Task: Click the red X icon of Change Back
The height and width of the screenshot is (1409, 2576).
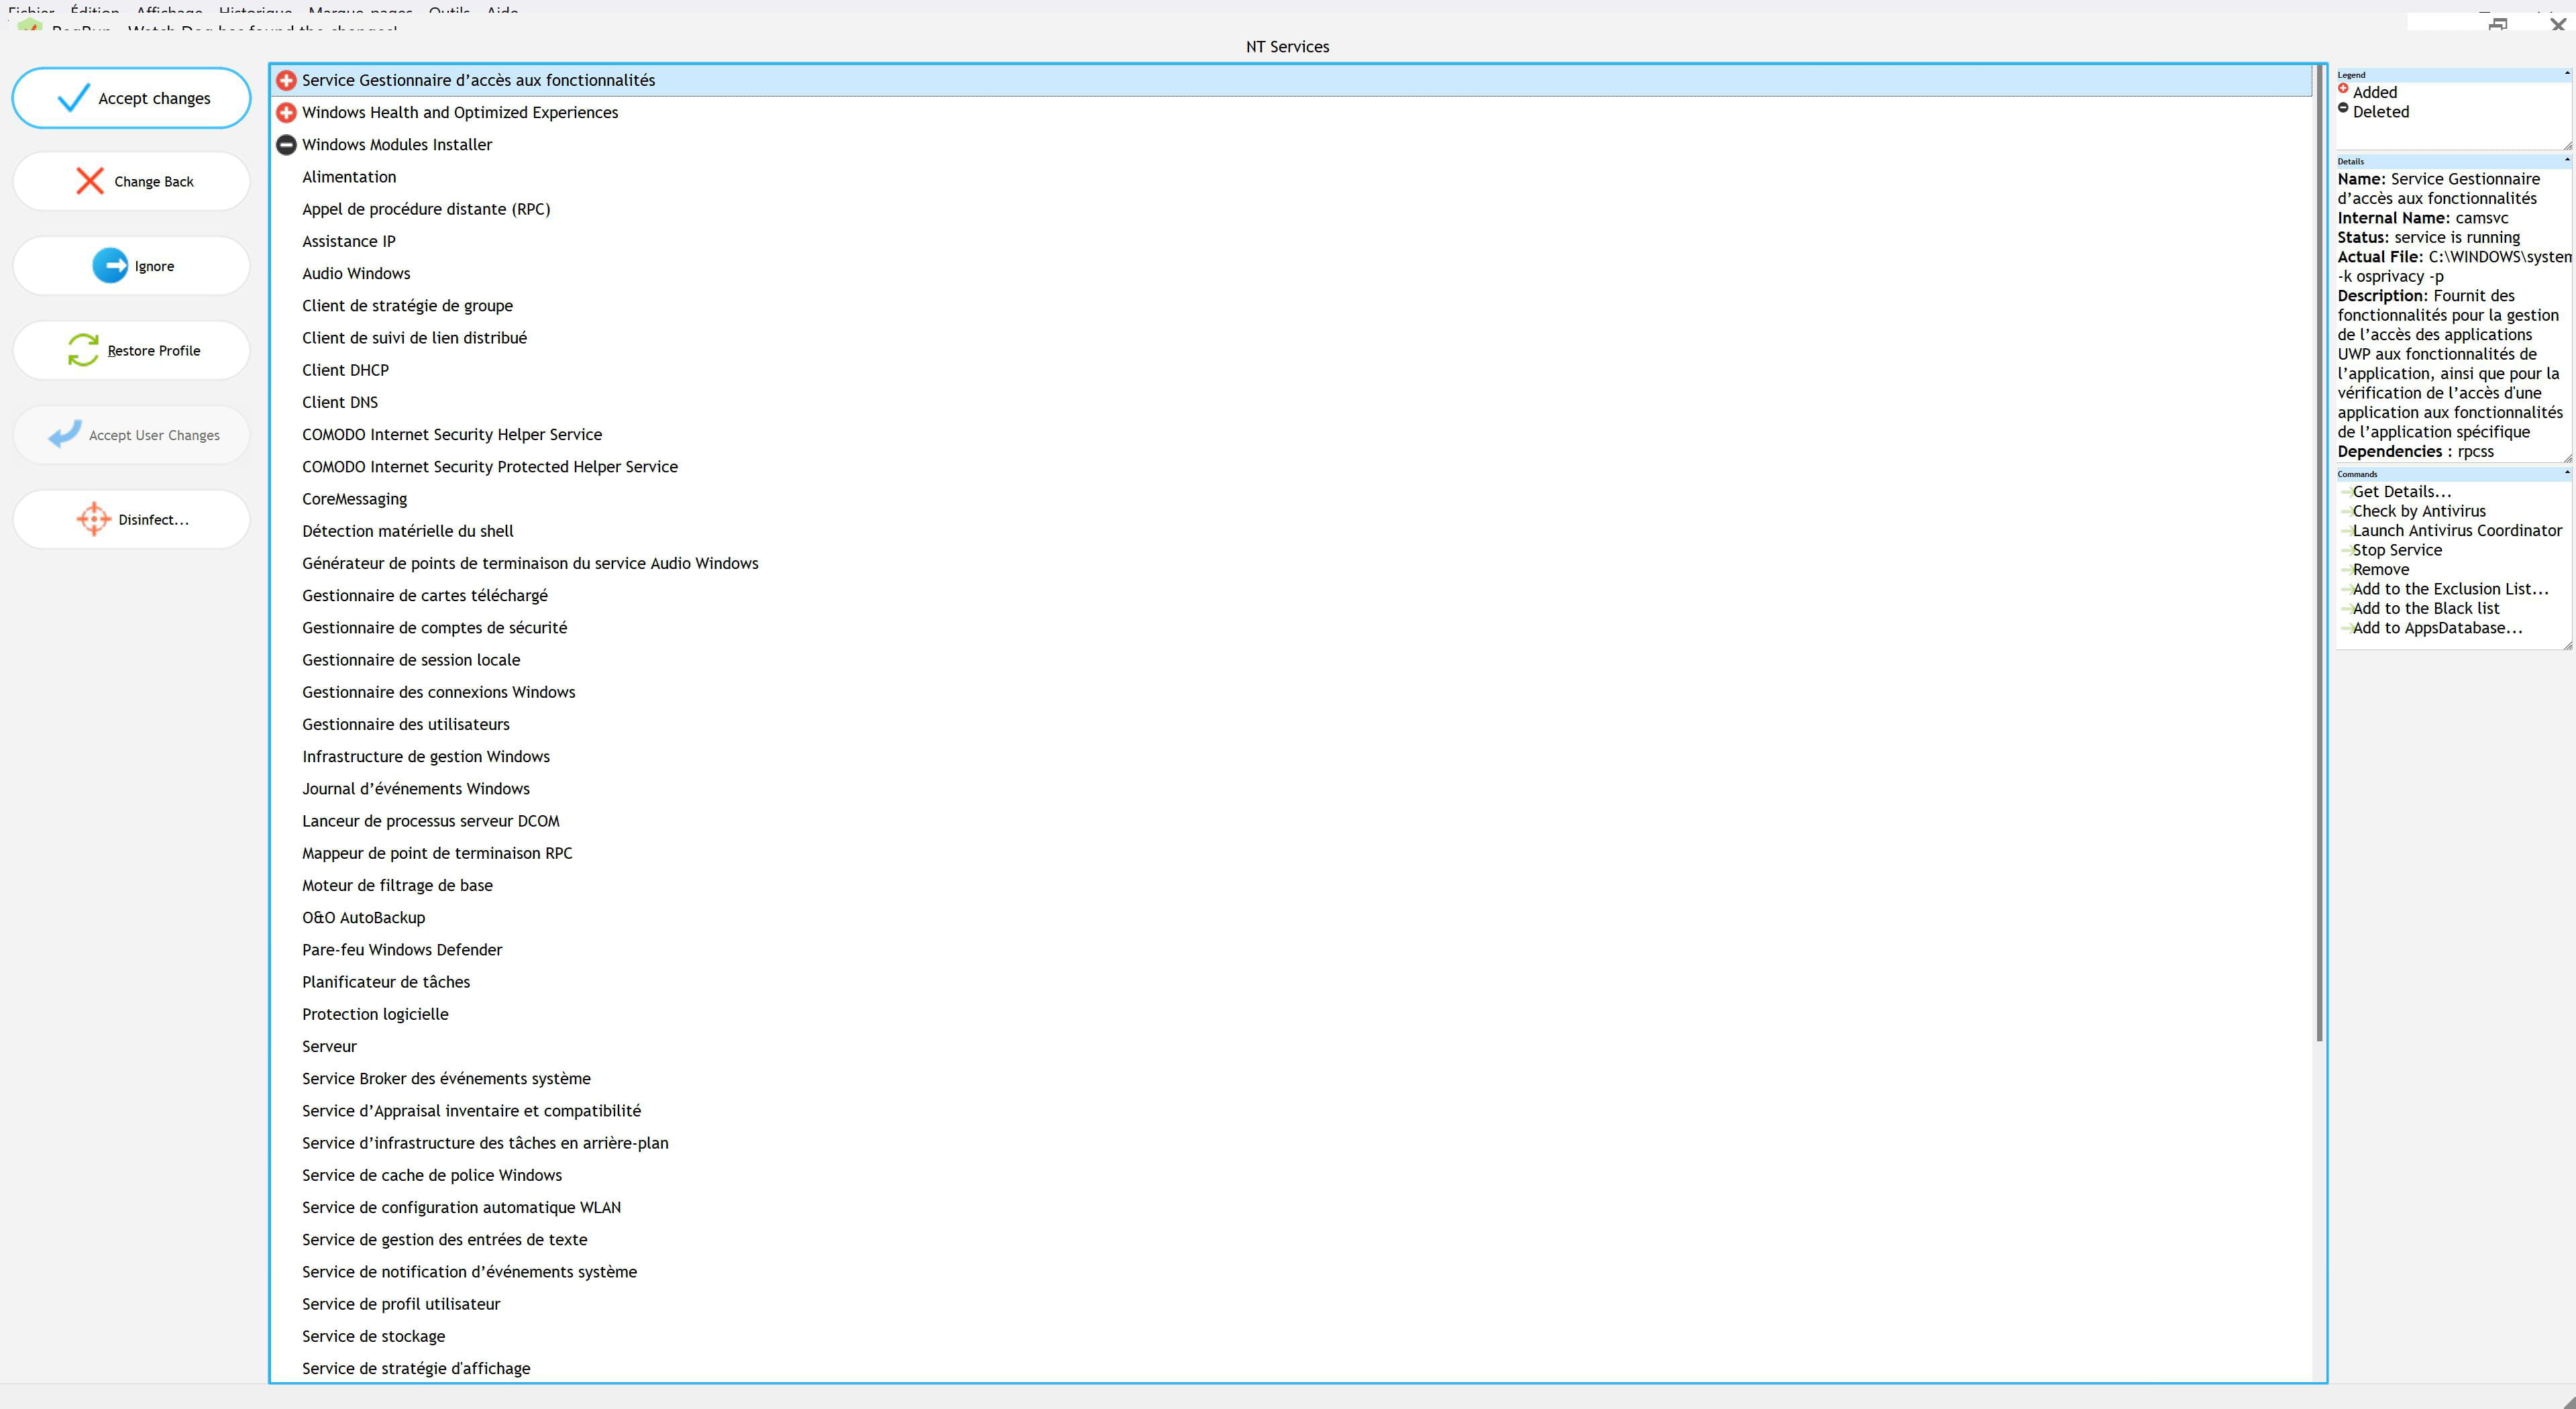Action: click(x=90, y=181)
